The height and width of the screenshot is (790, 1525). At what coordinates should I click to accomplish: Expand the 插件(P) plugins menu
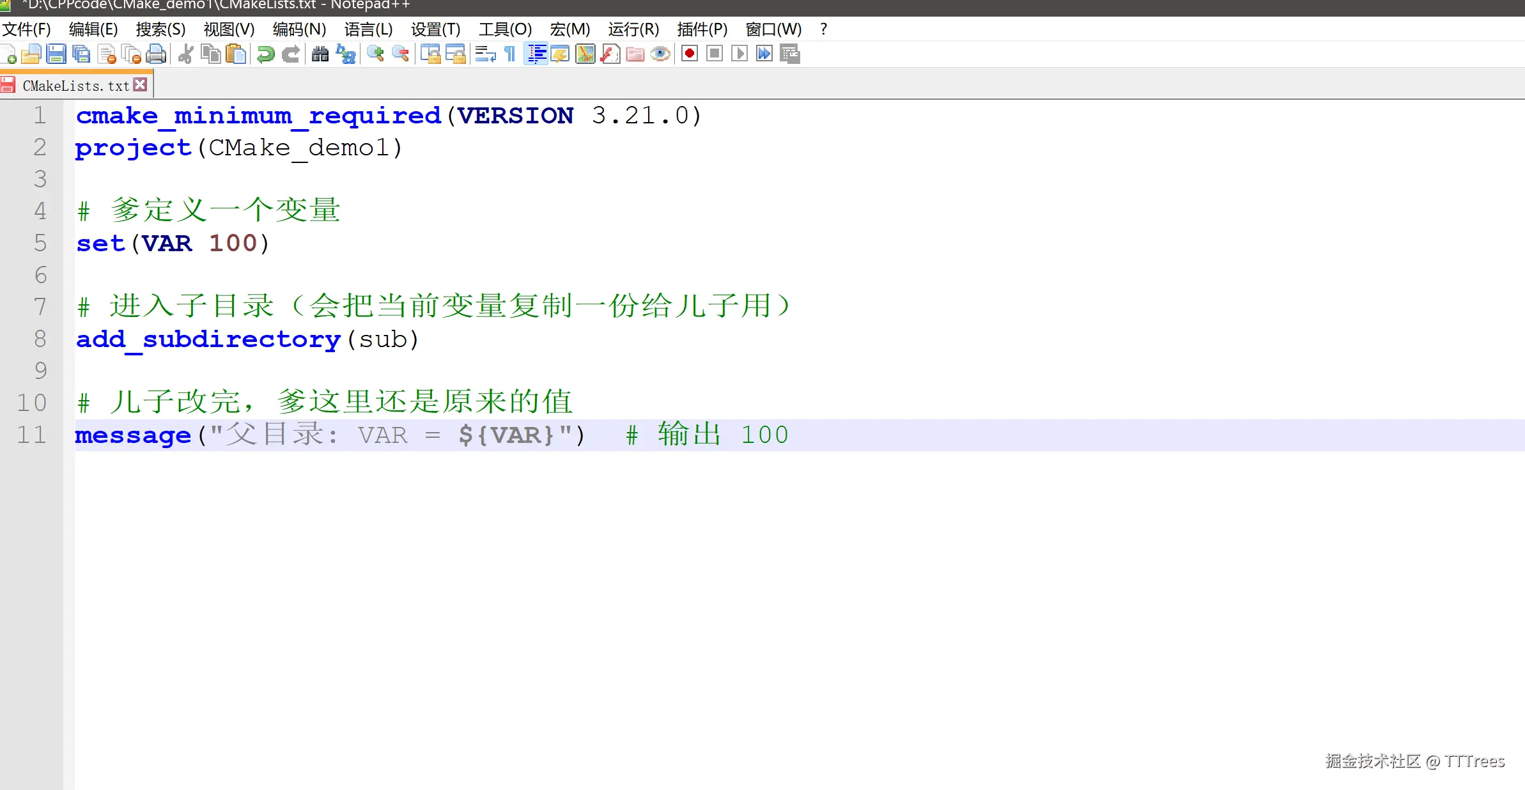click(x=702, y=29)
